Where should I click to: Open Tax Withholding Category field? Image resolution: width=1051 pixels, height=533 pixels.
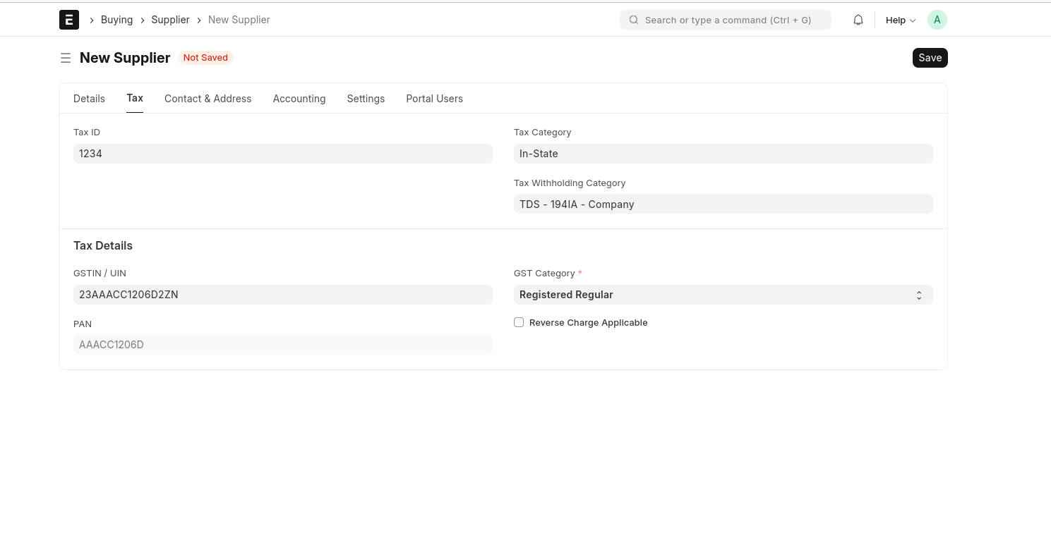point(723,204)
